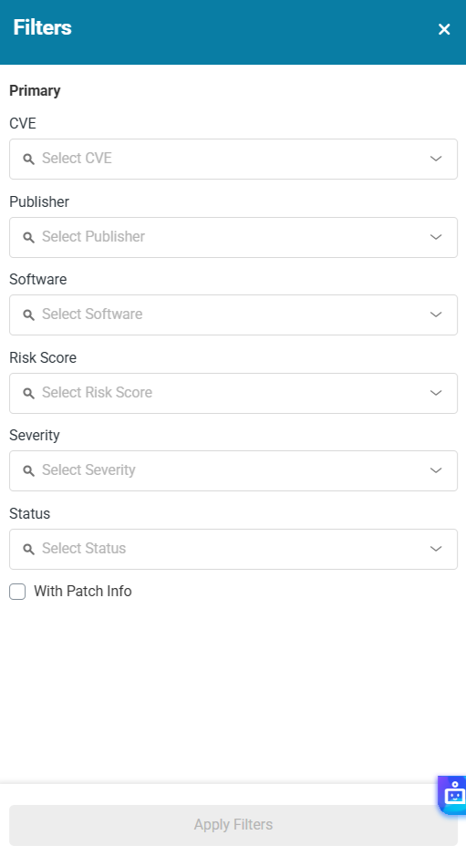Screen dimensions: 466x856
Task: Focus the Select CVE input field
Action: click(233, 159)
